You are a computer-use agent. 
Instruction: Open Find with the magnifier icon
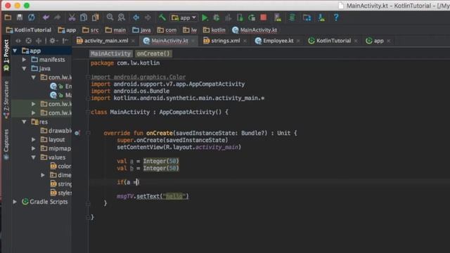pos(110,18)
